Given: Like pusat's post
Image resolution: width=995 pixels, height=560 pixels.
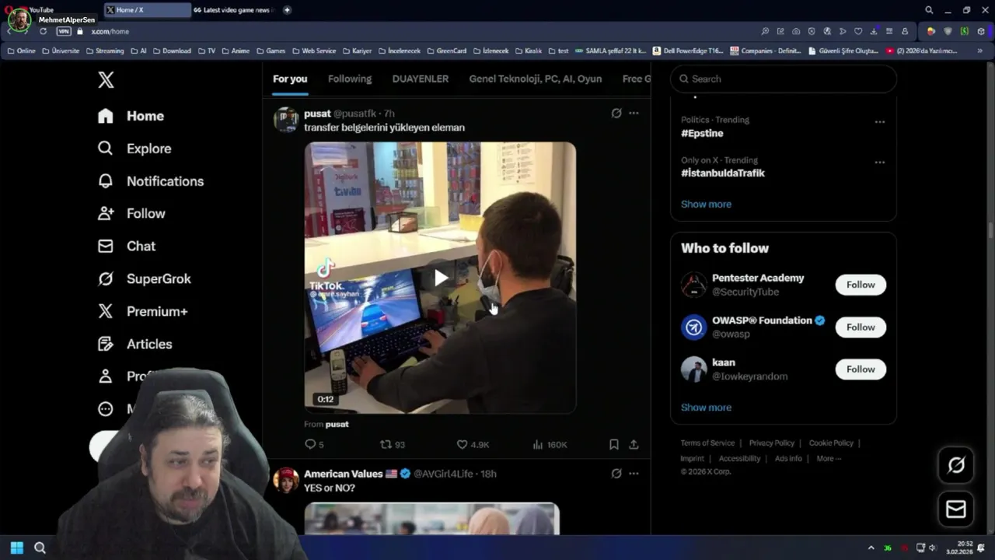Looking at the screenshot, I should point(473,445).
